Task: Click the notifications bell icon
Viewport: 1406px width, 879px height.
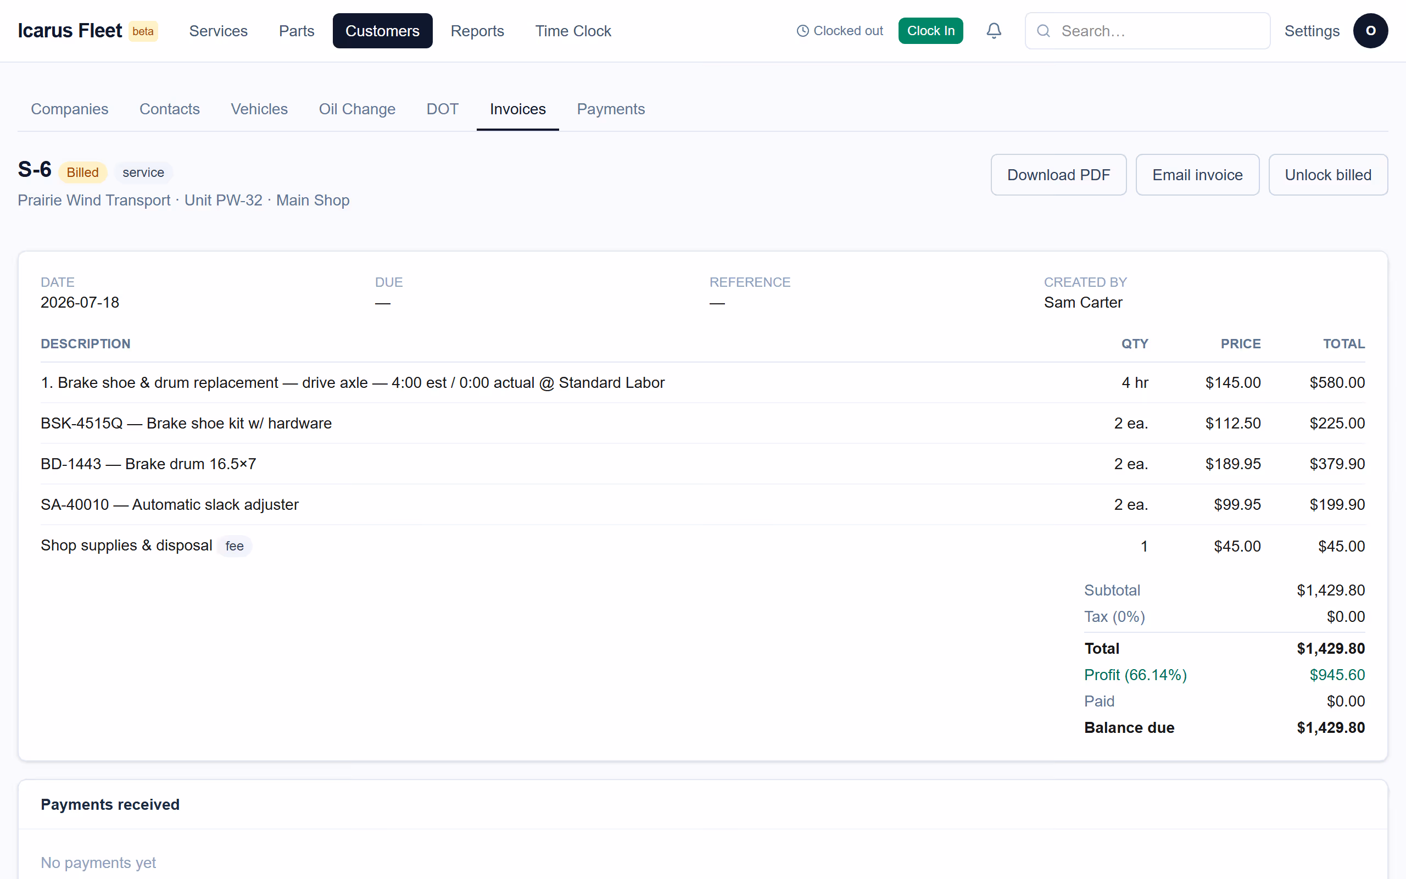Action: tap(994, 31)
